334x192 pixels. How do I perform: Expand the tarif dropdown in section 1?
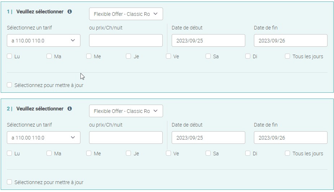pos(44,41)
